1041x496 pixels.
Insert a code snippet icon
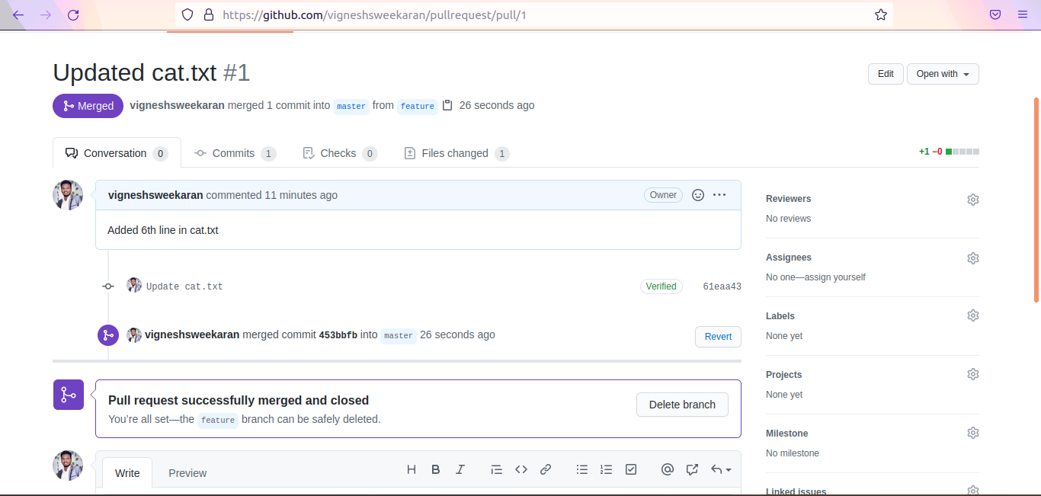[x=521, y=470]
